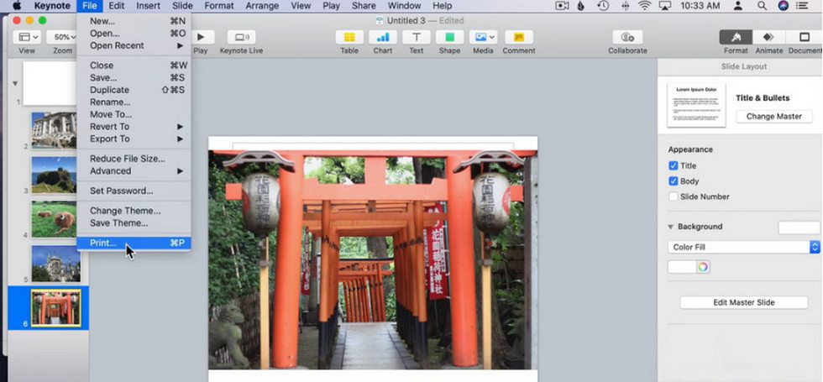This screenshot has height=382, width=823.
Task: Open the color wheel fill picker
Action: click(702, 267)
